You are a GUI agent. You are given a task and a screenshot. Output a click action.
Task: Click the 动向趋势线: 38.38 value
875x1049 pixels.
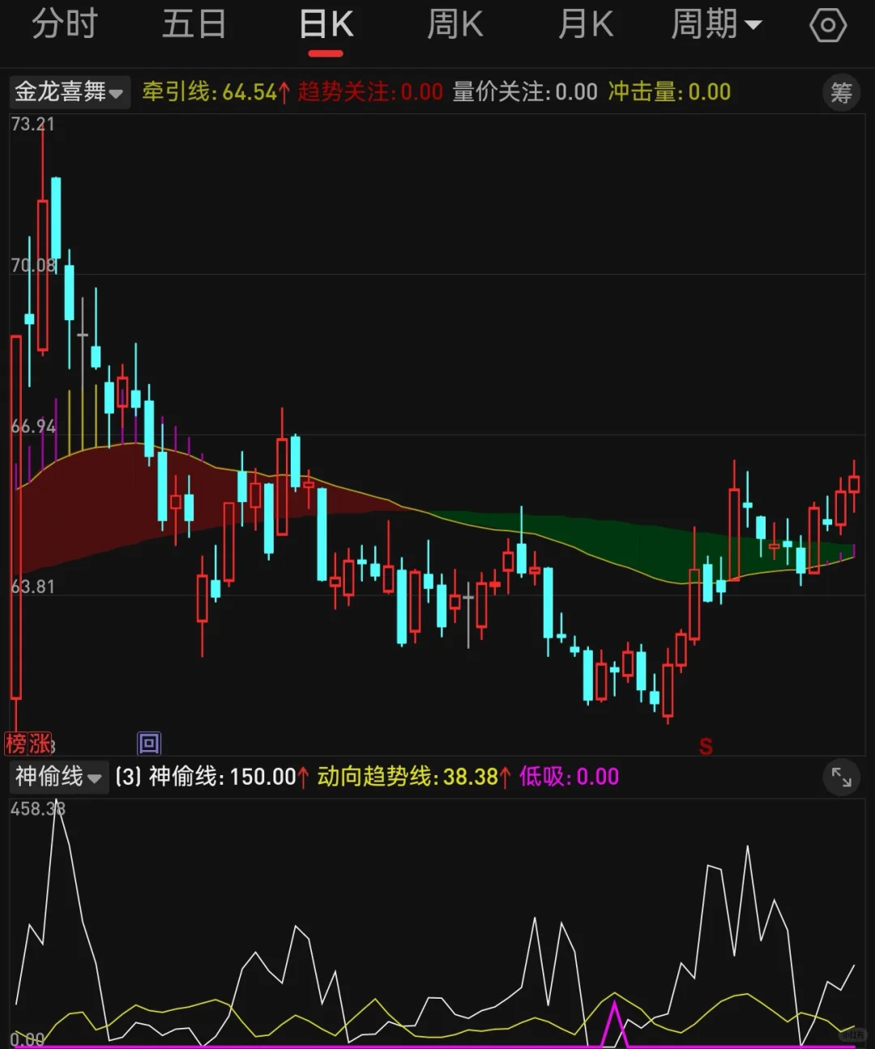pyautogui.click(x=414, y=777)
